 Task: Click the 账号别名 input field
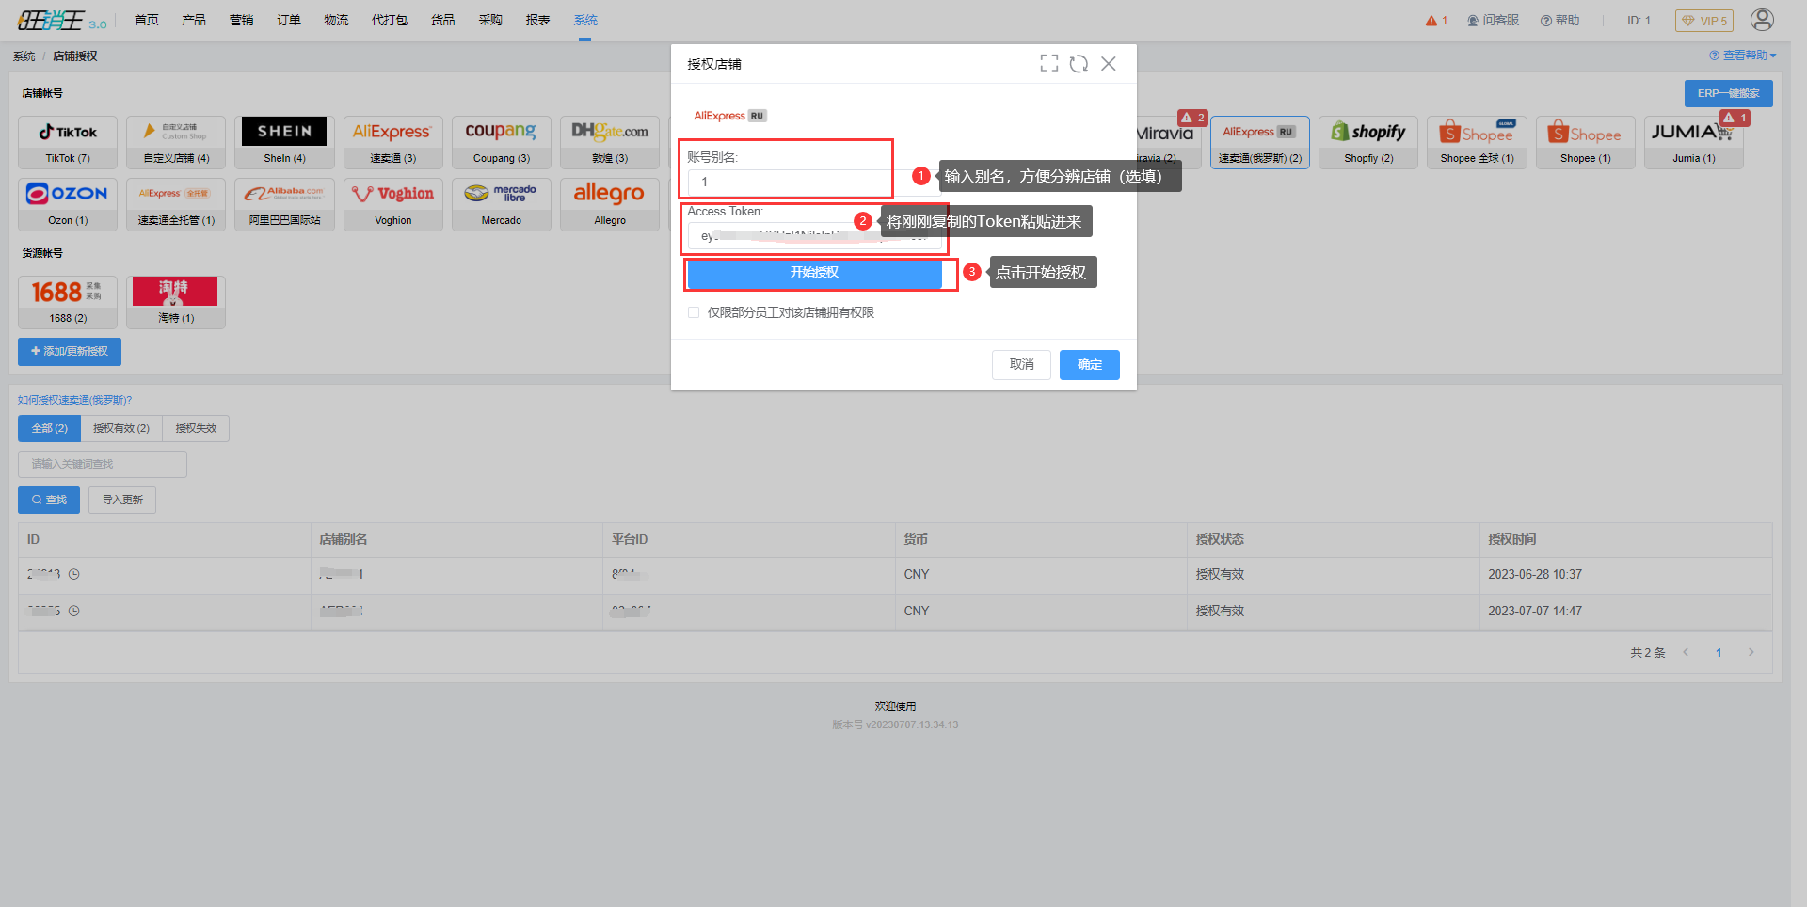coord(789,182)
